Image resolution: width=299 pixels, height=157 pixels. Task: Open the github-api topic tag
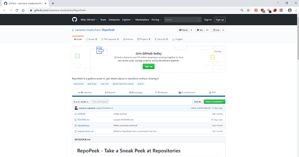click(92, 84)
